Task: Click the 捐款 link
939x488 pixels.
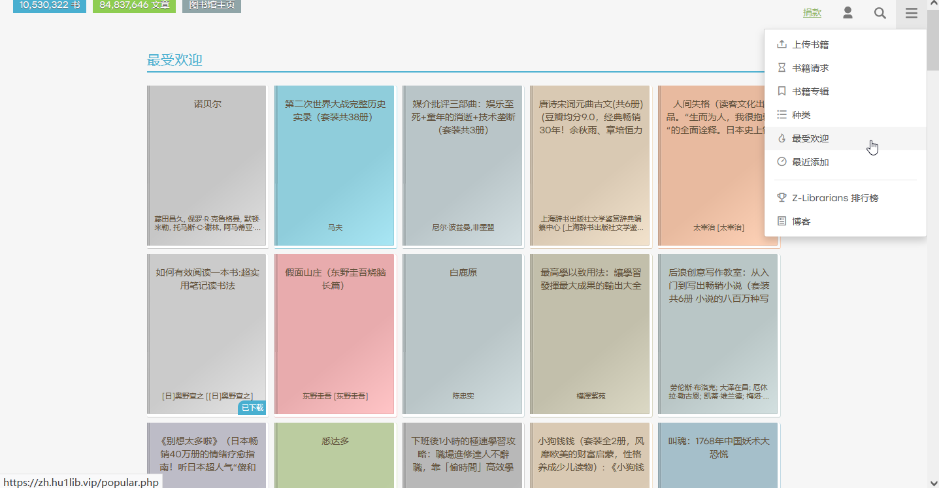Action: [x=812, y=13]
